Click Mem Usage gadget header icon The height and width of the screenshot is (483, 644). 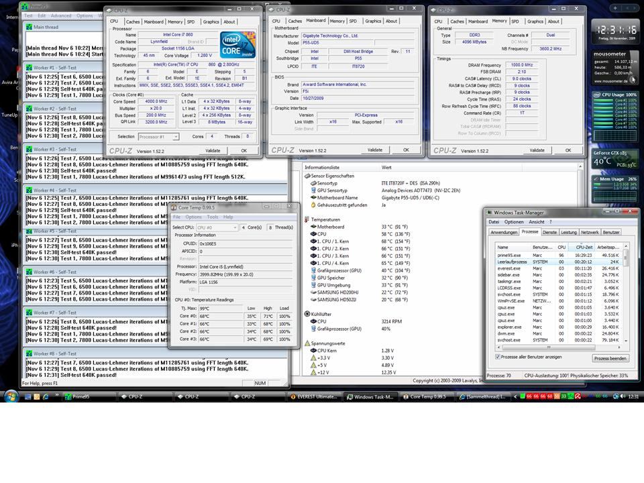point(596,178)
